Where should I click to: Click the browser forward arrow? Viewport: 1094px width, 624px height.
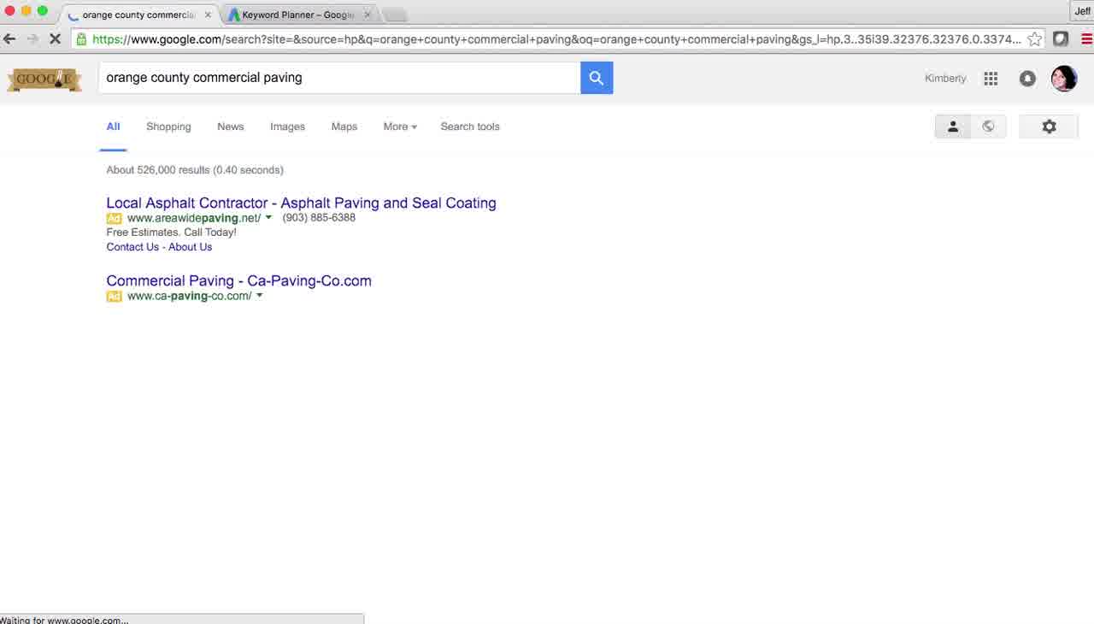click(32, 38)
